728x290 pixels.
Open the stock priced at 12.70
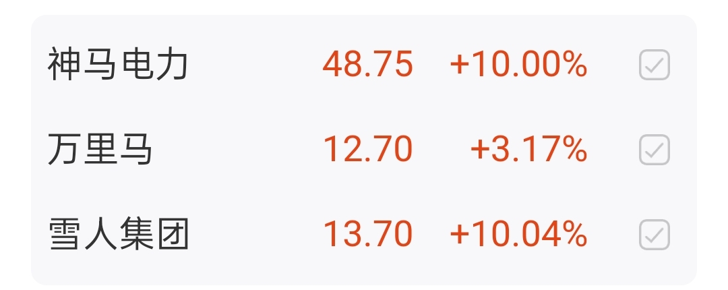[100, 150]
